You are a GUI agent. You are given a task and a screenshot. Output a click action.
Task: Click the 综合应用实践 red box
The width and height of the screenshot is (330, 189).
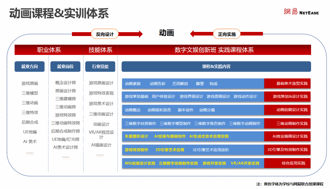coord(287,163)
